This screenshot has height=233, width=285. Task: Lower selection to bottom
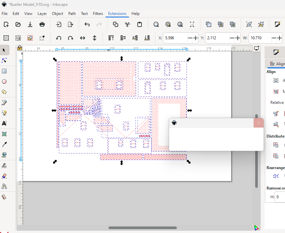pyautogui.click(x=147, y=38)
